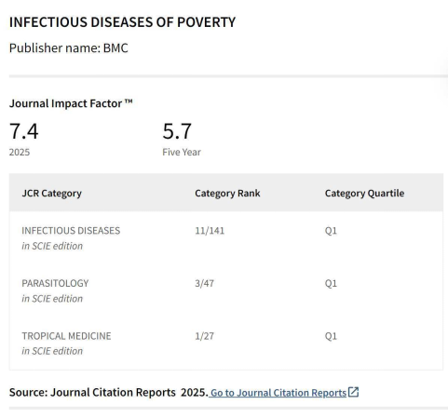Image resolution: width=448 pixels, height=418 pixels.
Task: Click the 1/27 rank for Tropical Medicine
Action: [x=204, y=336]
